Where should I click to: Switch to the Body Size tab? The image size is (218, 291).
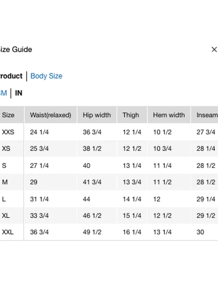click(x=46, y=76)
